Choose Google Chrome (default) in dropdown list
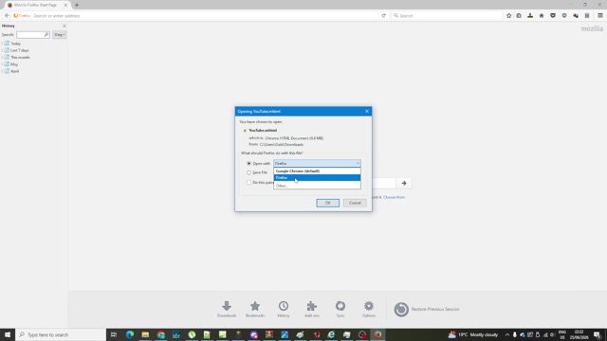This screenshot has height=341, width=607. click(x=317, y=170)
